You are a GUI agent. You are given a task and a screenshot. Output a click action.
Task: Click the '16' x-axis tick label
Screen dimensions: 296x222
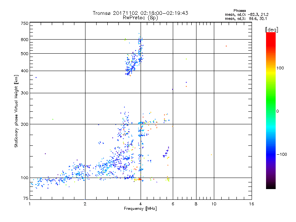(x=252, y=204)
